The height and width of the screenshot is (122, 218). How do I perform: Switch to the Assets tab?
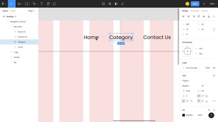pyautogui.click(x=13, y=11)
